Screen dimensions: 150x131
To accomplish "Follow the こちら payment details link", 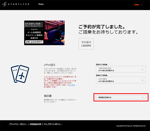I will tap(72, 85).
